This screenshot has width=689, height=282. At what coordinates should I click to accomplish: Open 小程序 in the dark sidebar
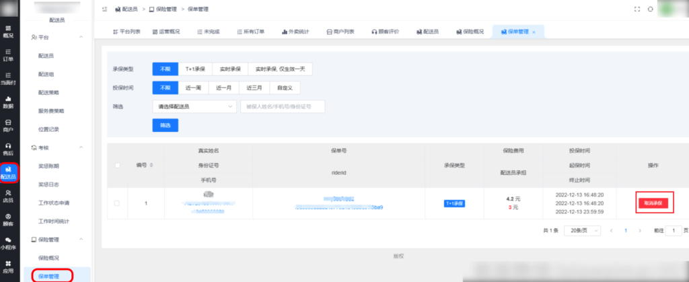(8, 244)
